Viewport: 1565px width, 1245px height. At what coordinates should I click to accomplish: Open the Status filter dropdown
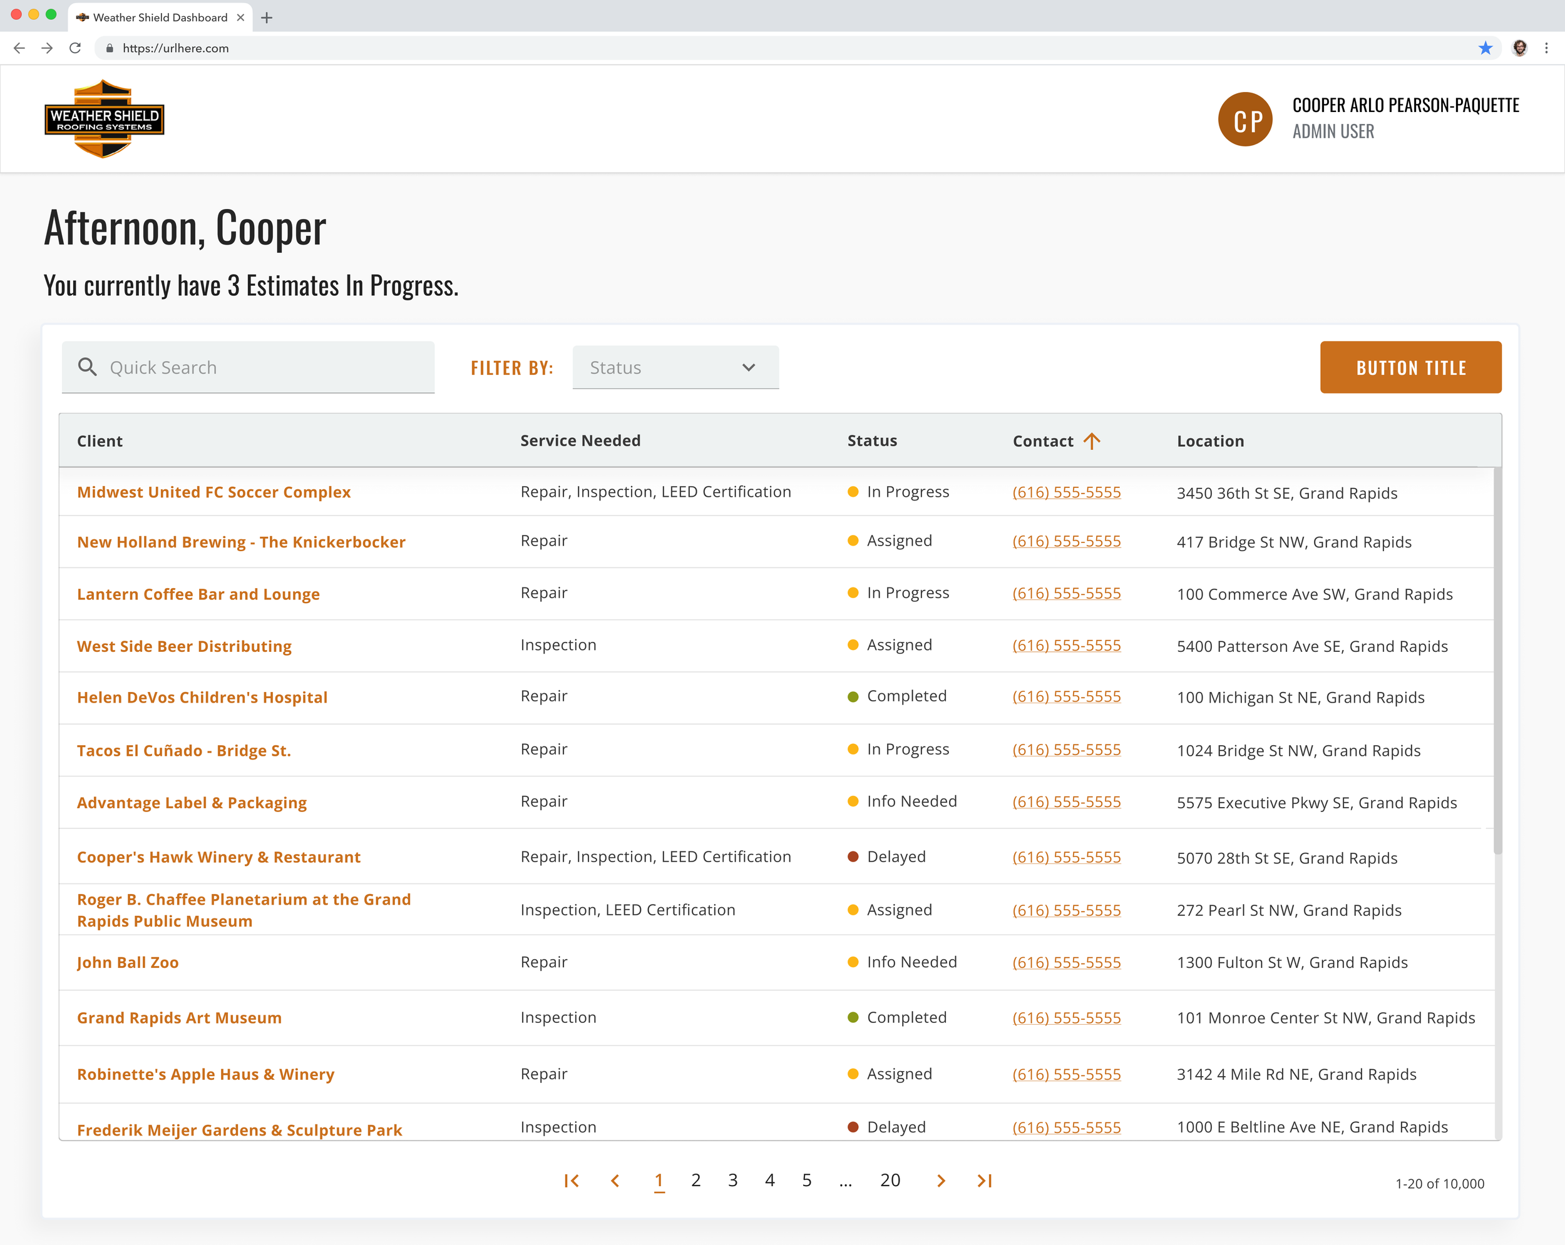[676, 367]
